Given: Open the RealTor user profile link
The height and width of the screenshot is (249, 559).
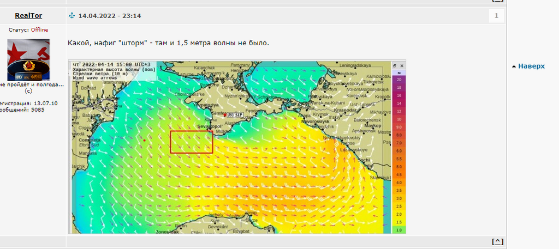Looking at the screenshot, I should click(28, 16).
